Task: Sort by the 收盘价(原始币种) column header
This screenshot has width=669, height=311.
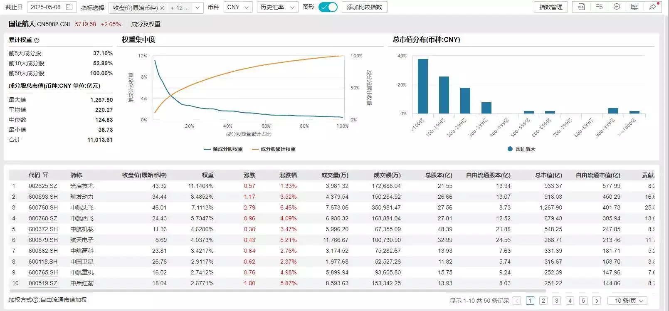Action: tap(144, 175)
